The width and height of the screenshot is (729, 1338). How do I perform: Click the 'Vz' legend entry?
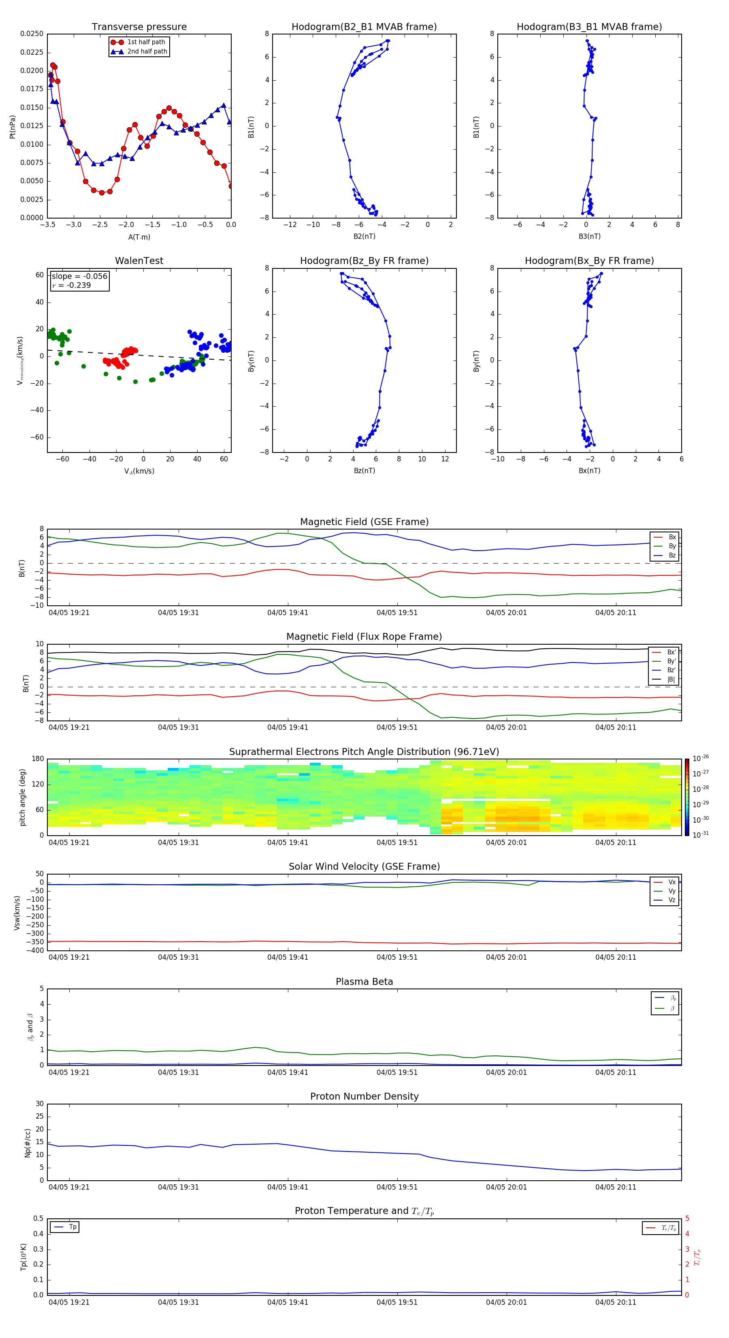(665, 900)
